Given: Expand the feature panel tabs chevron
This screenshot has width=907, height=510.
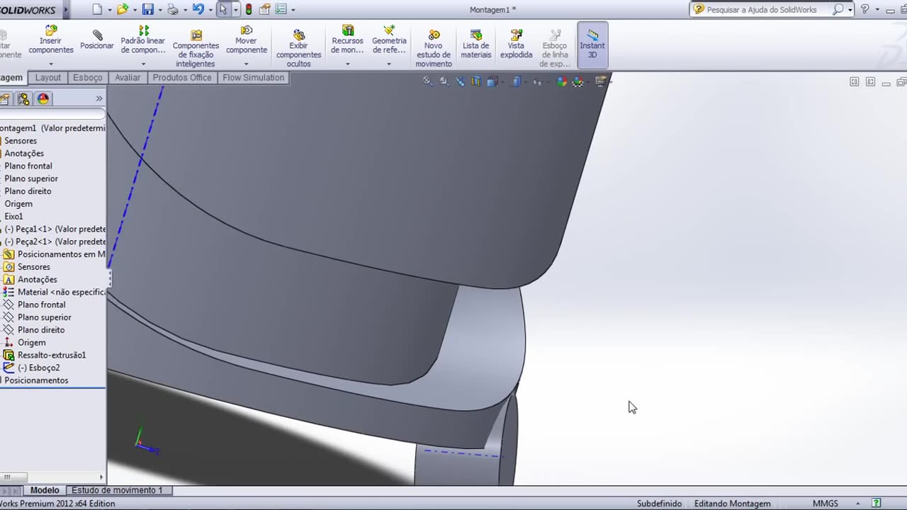Looking at the screenshot, I should coord(99,99).
